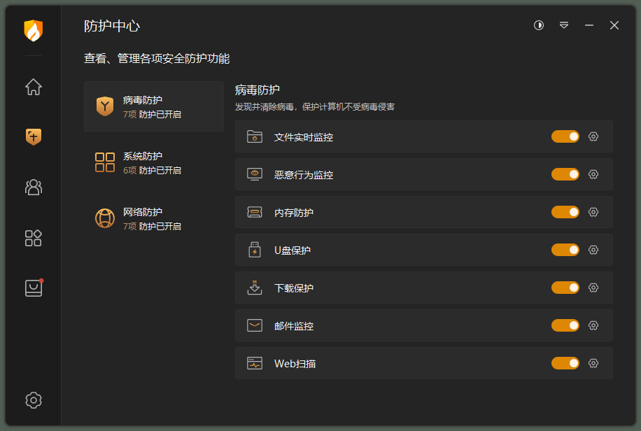This screenshot has height=431, width=641.
Task: Open settings gear at sidebar bottom
Action: [34, 400]
